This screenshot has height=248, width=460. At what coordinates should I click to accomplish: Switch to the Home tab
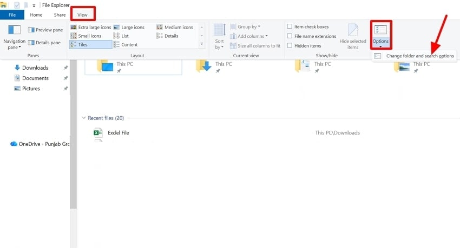click(x=36, y=15)
